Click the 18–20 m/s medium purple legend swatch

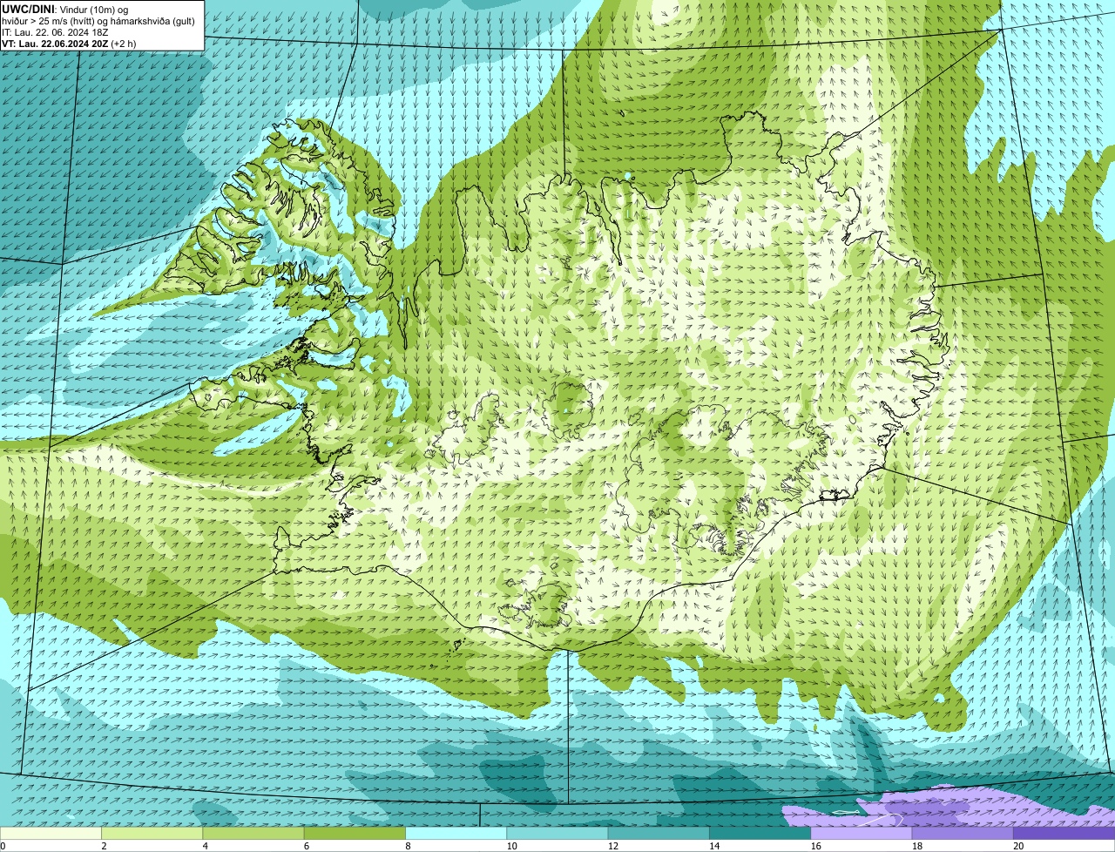coord(963,834)
